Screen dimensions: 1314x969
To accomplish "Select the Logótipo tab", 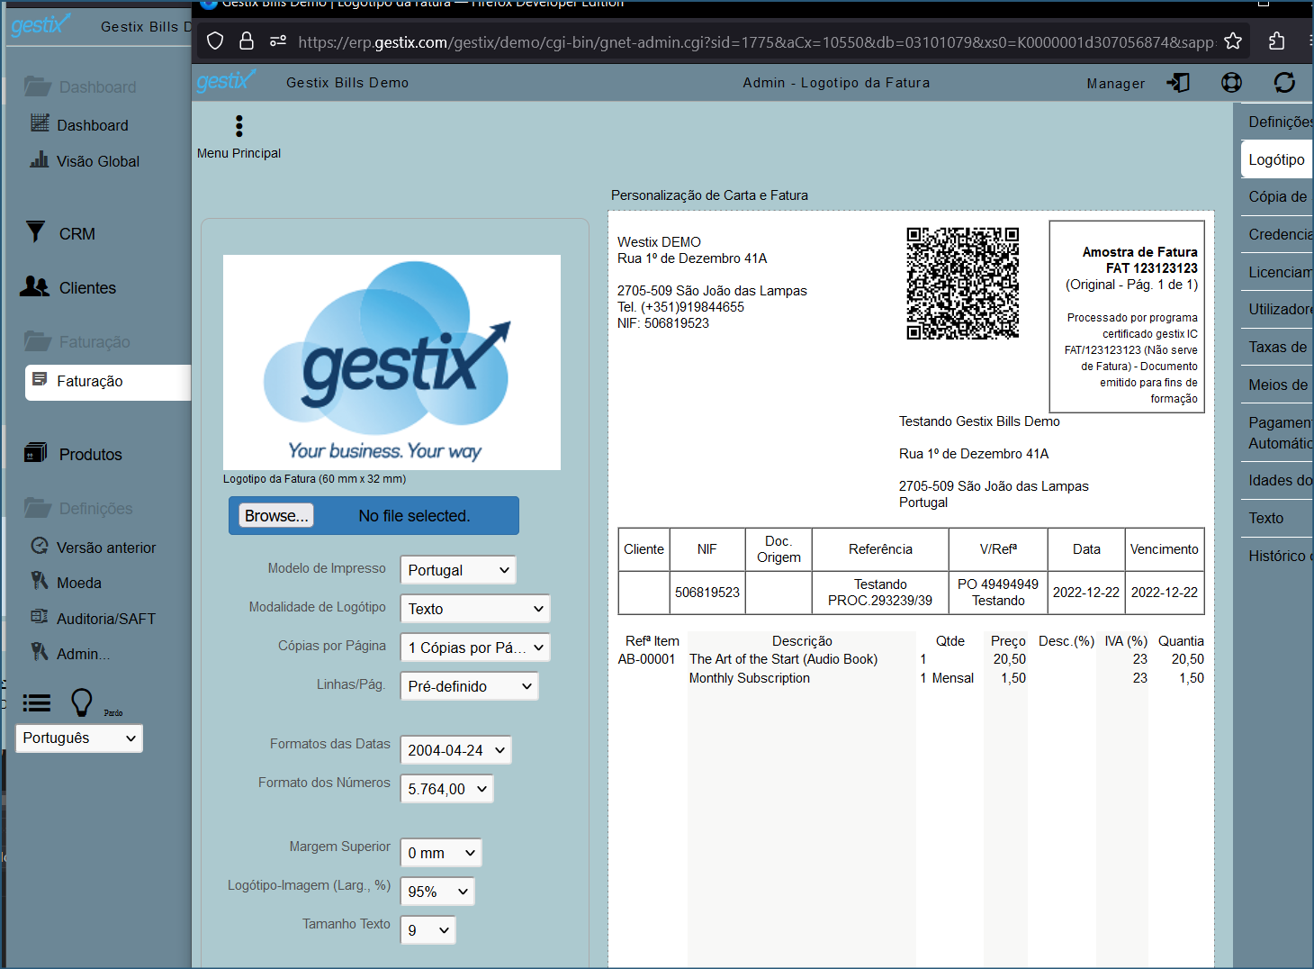I will point(1277,159).
